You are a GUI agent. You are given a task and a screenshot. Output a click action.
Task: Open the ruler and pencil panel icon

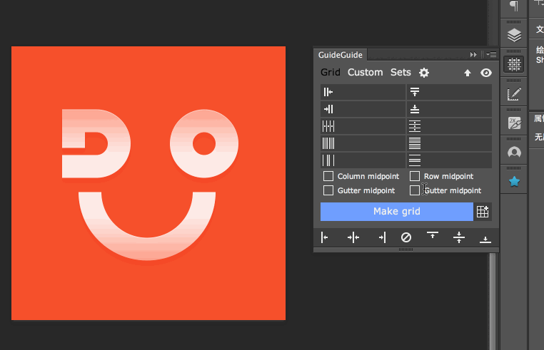tap(514, 93)
